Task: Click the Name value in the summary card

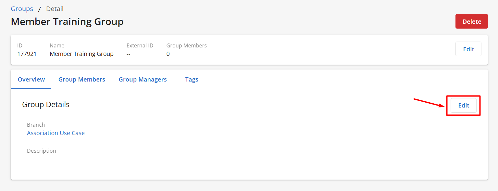Action: pyautogui.click(x=81, y=54)
